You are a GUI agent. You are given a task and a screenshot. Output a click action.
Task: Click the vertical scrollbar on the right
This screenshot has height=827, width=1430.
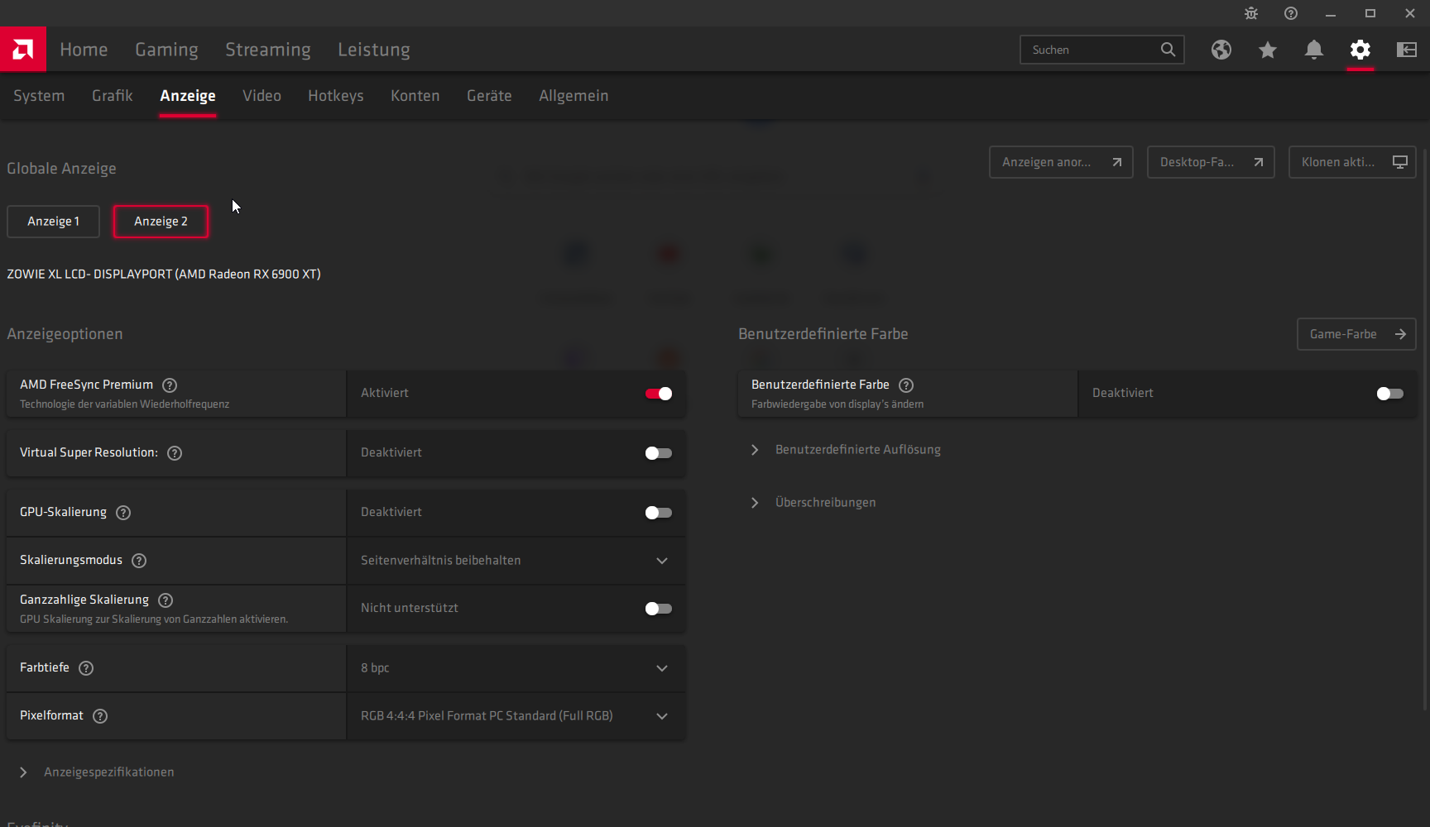[1426, 430]
